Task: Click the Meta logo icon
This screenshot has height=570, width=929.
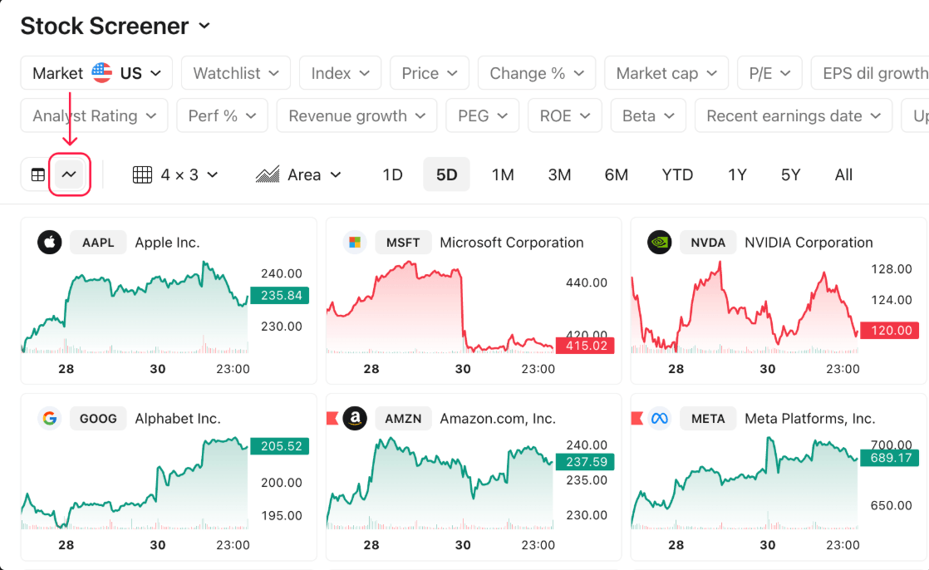Action: 660,418
